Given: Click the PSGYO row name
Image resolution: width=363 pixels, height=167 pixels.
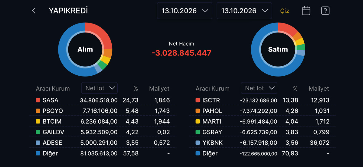Looking at the screenshot, I should 53,111.
